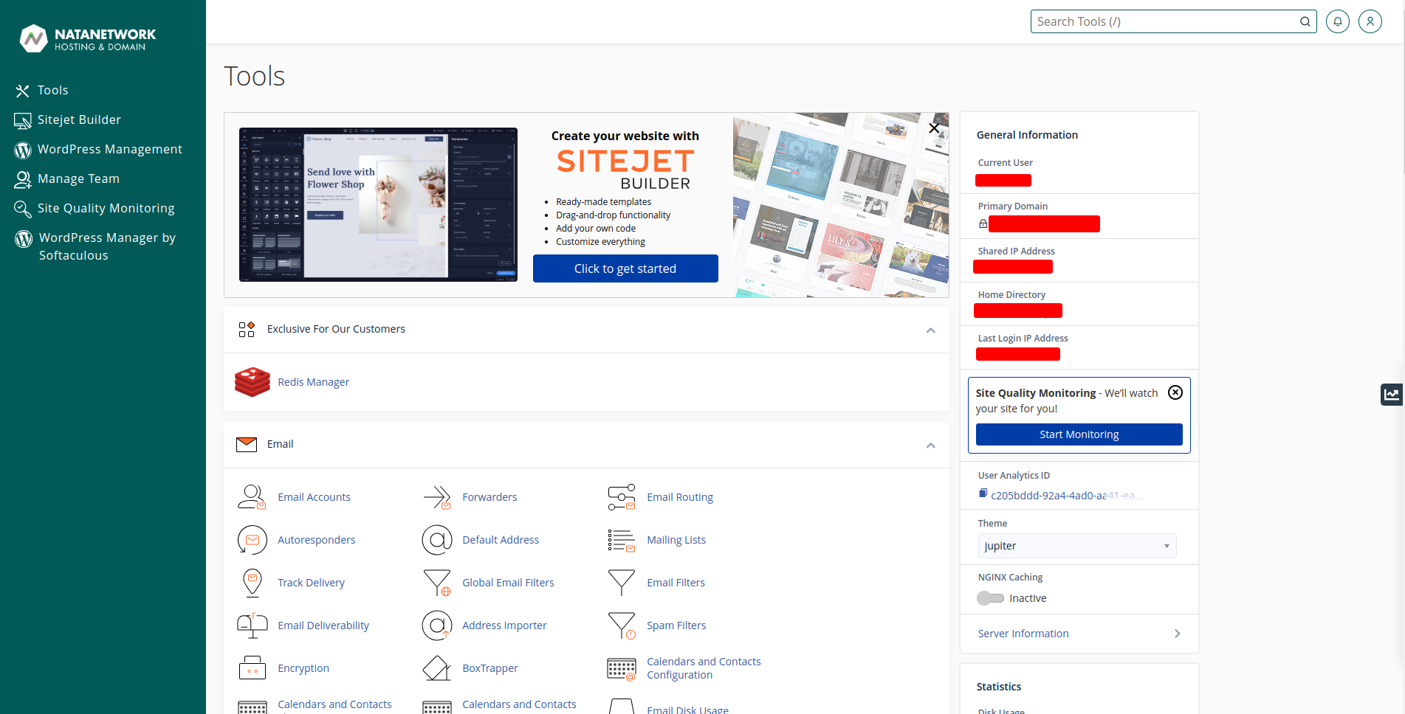Open the user account icon
Screen dimensions: 1405x714
(1370, 21)
